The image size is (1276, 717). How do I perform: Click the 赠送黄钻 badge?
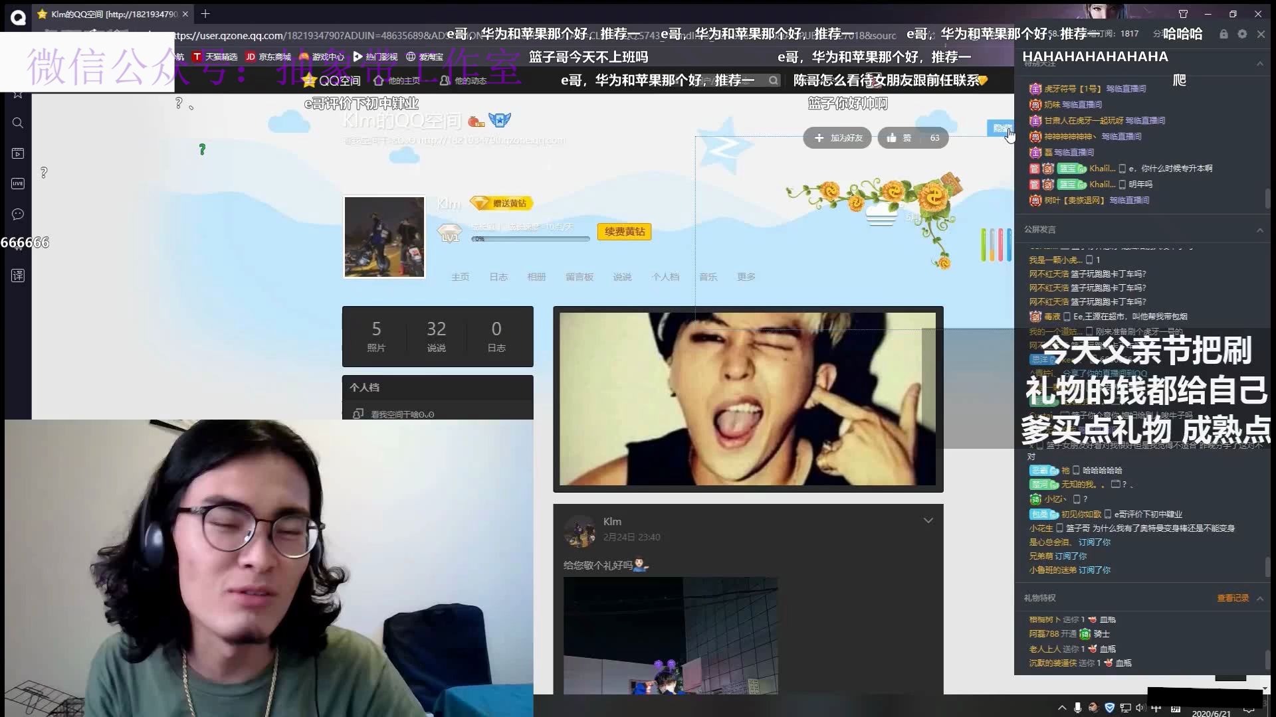502,203
